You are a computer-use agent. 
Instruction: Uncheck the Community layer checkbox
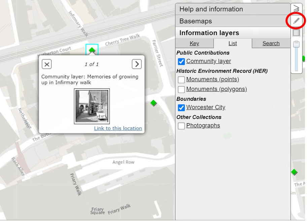click(x=181, y=61)
